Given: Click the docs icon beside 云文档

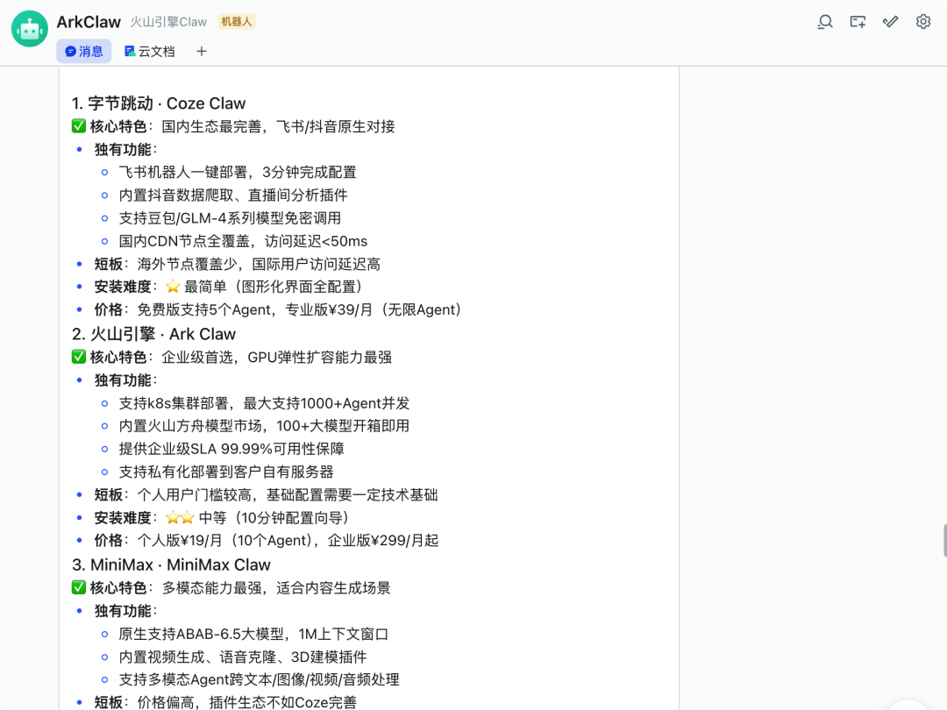Looking at the screenshot, I should coord(132,51).
